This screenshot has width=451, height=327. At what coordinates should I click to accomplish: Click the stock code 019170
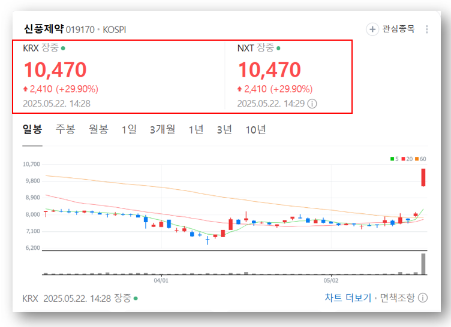tap(80, 29)
